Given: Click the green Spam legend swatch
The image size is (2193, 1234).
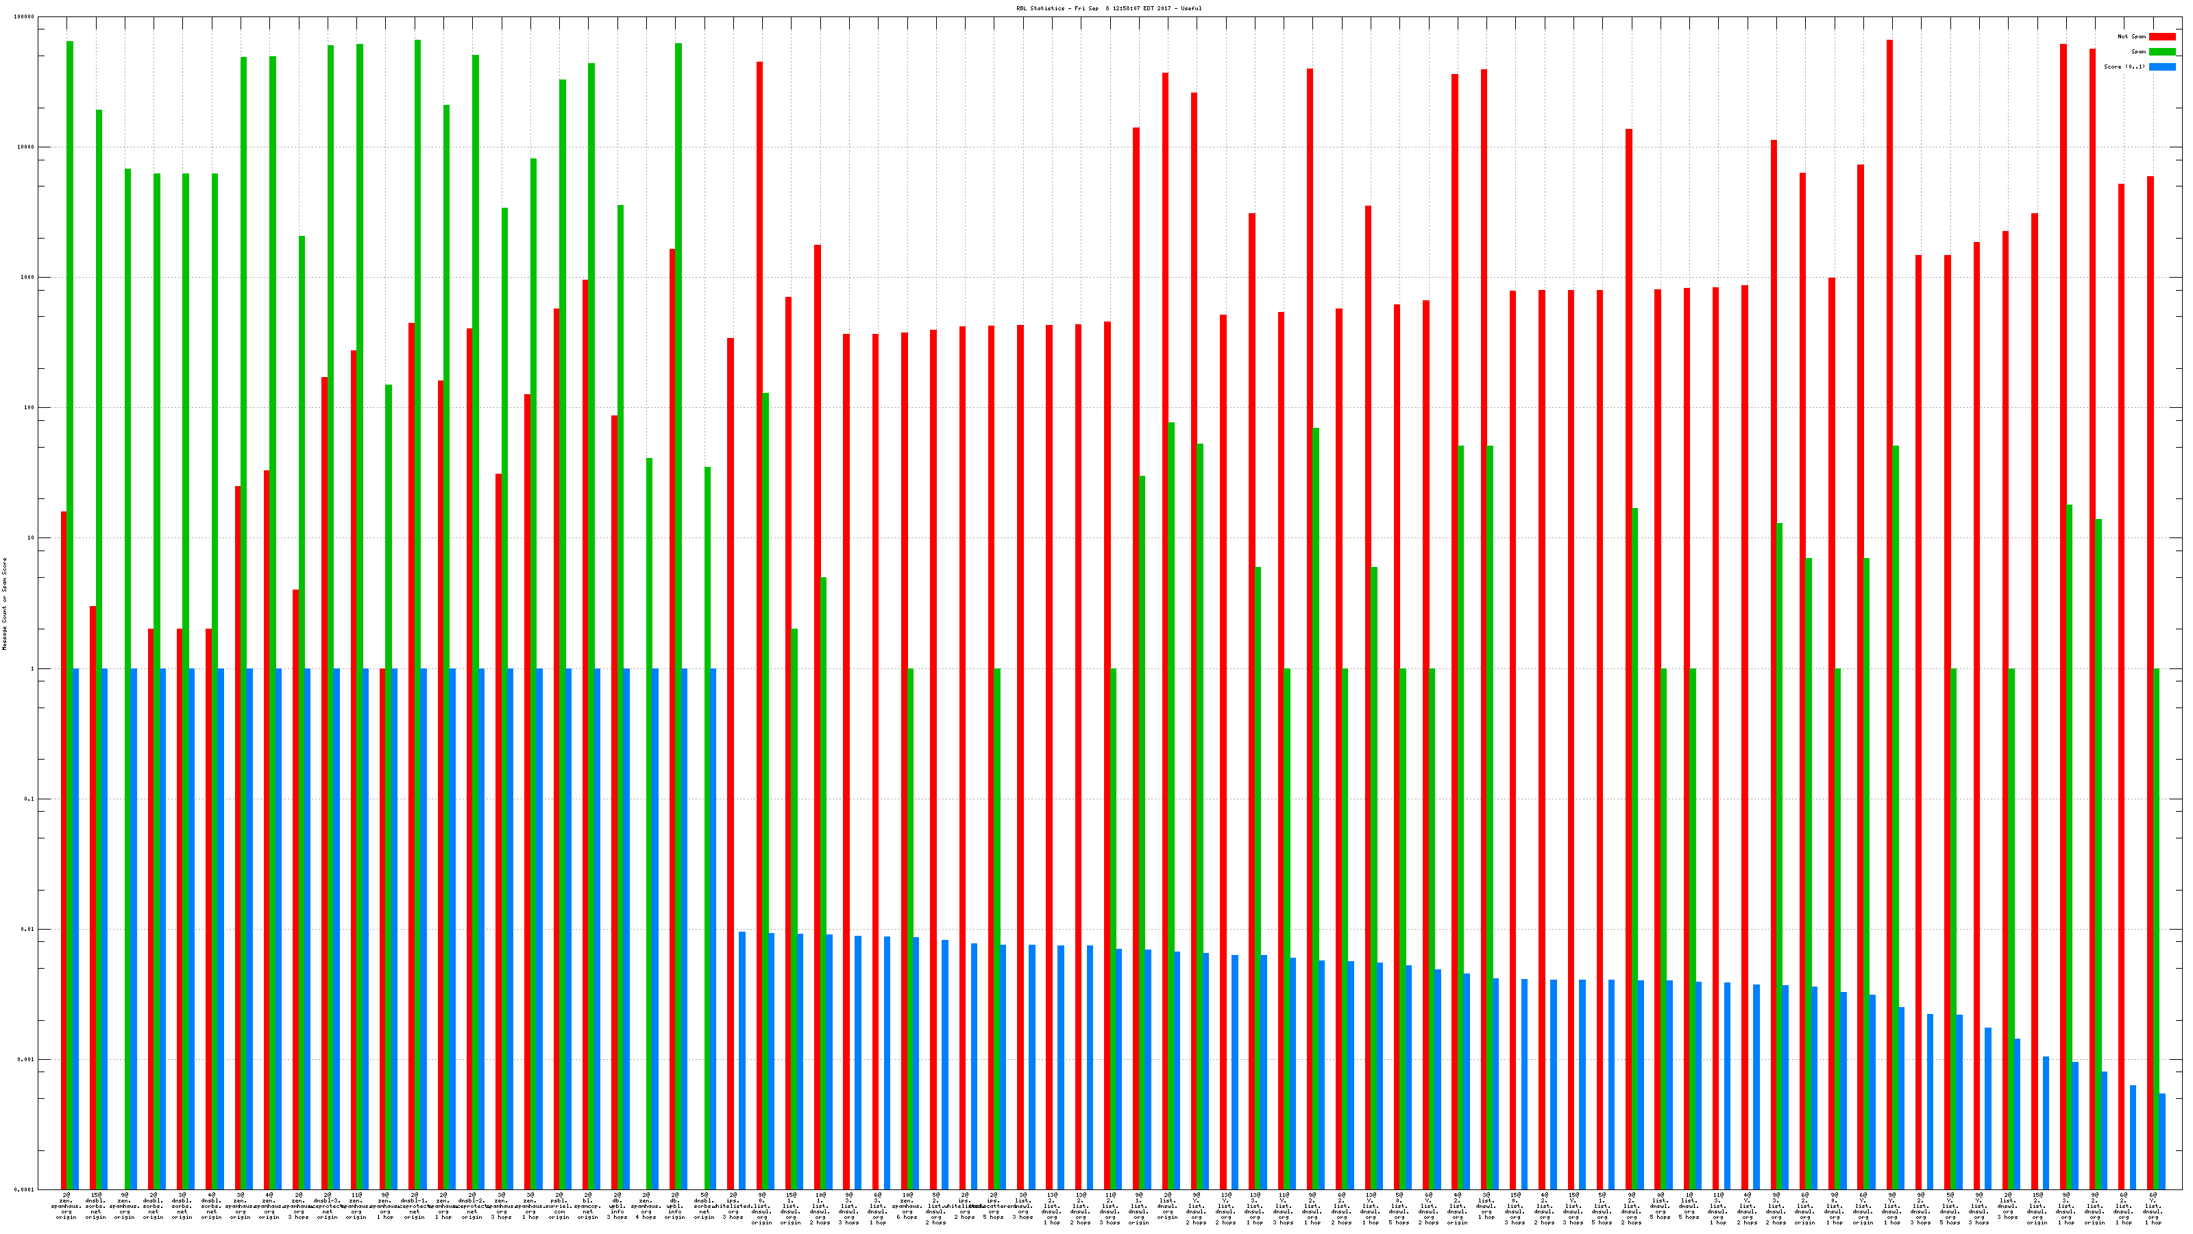Looking at the screenshot, I should (x=2162, y=52).
